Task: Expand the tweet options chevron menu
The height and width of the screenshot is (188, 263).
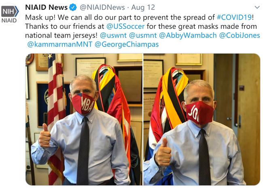Action: [x=257, y=7]
